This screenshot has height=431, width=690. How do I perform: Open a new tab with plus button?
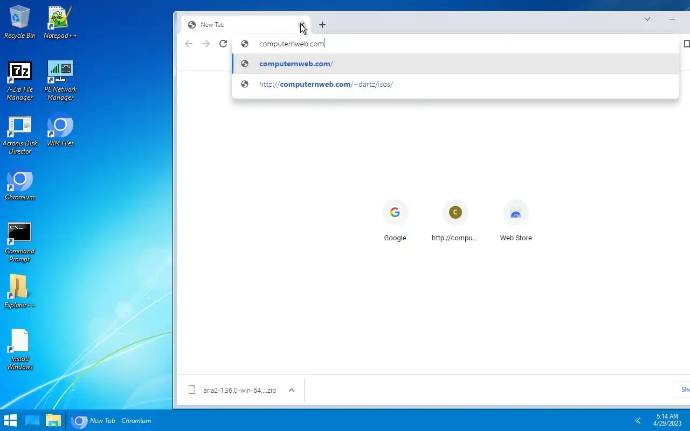[322, 25]
